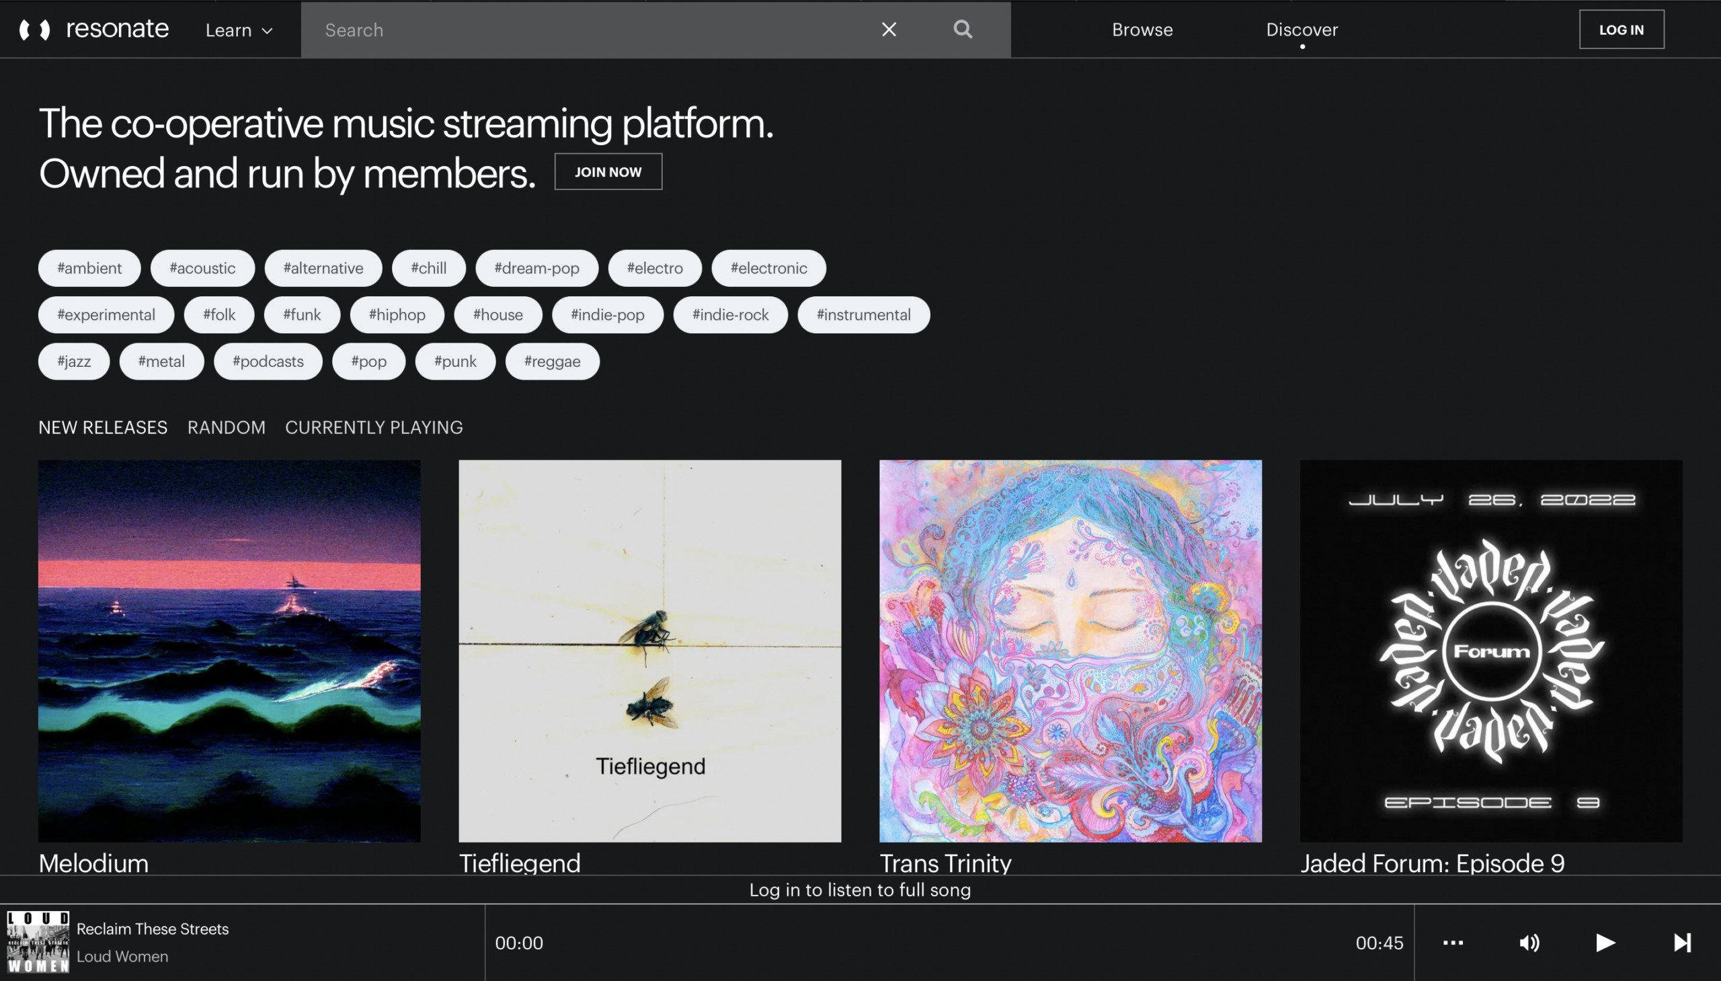This screenshot has height=981, width=1721.
Task: Click the 00:00 elapsed time
Action: pyautogui.click(x=519, y=943)
